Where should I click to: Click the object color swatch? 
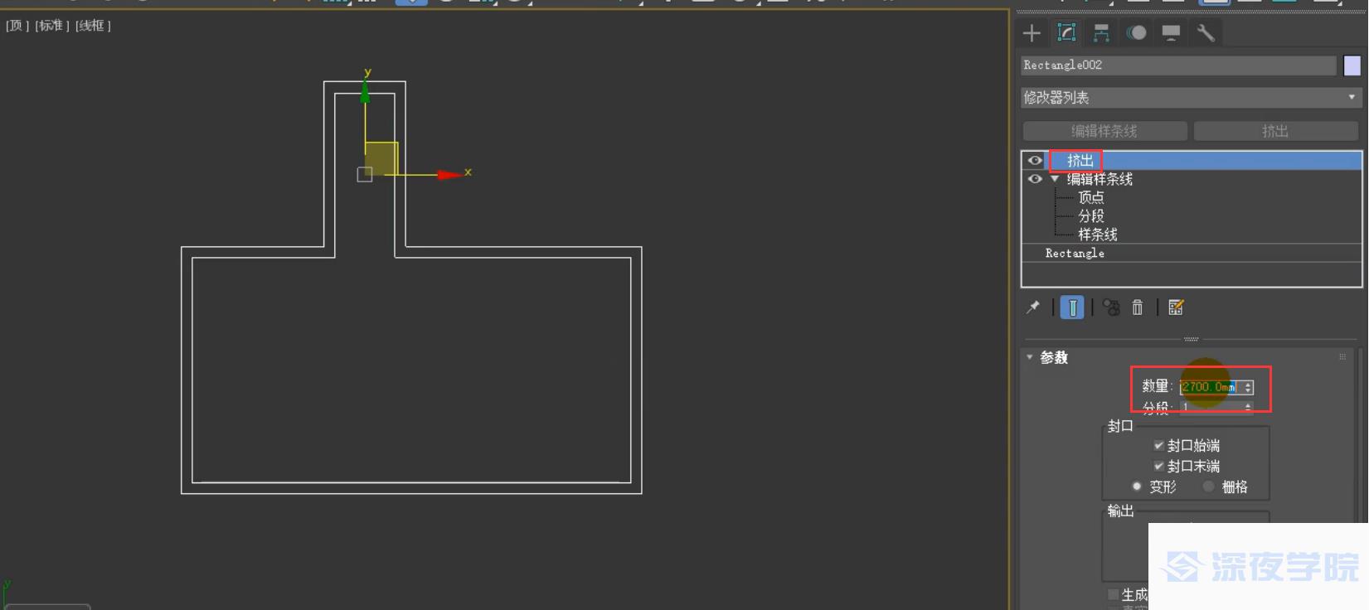click(x=1352, y=65)
